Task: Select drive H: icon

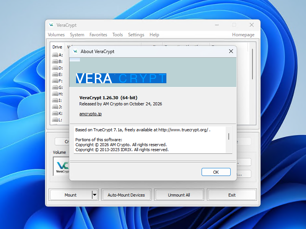Action: coord(55,94)
